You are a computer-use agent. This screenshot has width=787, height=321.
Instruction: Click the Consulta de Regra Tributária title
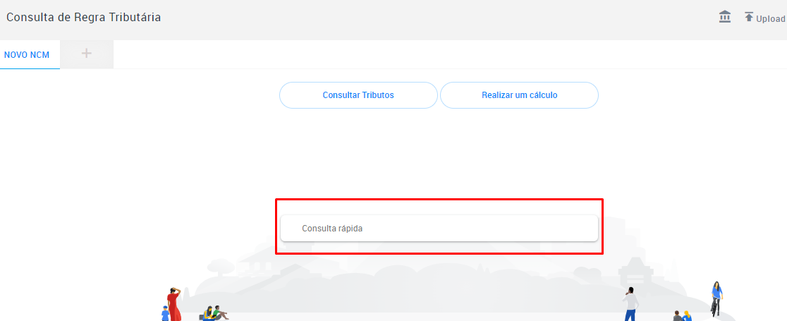pyautogui.click(x=84, y=17)
